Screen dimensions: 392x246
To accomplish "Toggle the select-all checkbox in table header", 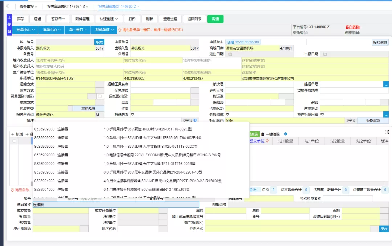I will (14, 141).
